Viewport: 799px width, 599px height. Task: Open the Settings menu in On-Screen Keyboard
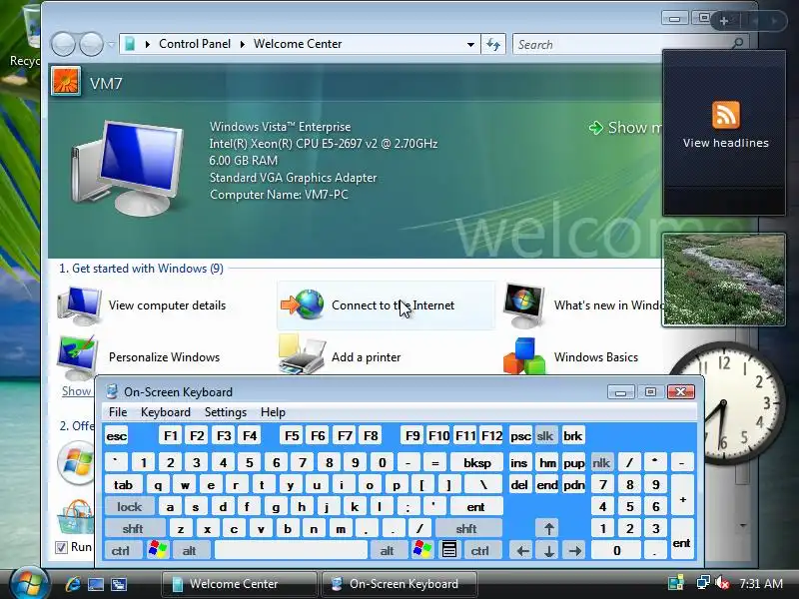(226, 412)
